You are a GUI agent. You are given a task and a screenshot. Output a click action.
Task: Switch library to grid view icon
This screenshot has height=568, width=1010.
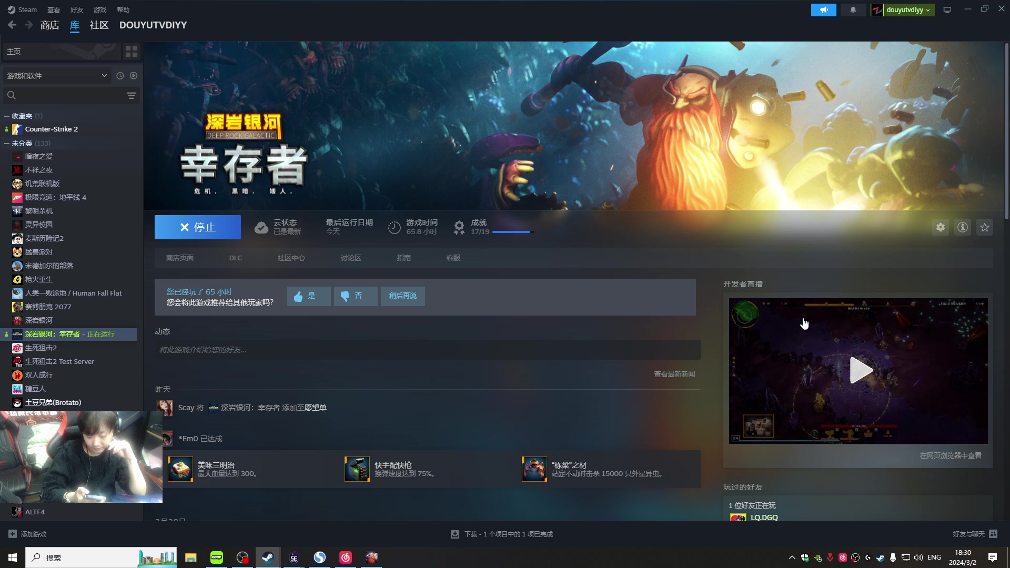pyautogui.click(x=131, y=51)
